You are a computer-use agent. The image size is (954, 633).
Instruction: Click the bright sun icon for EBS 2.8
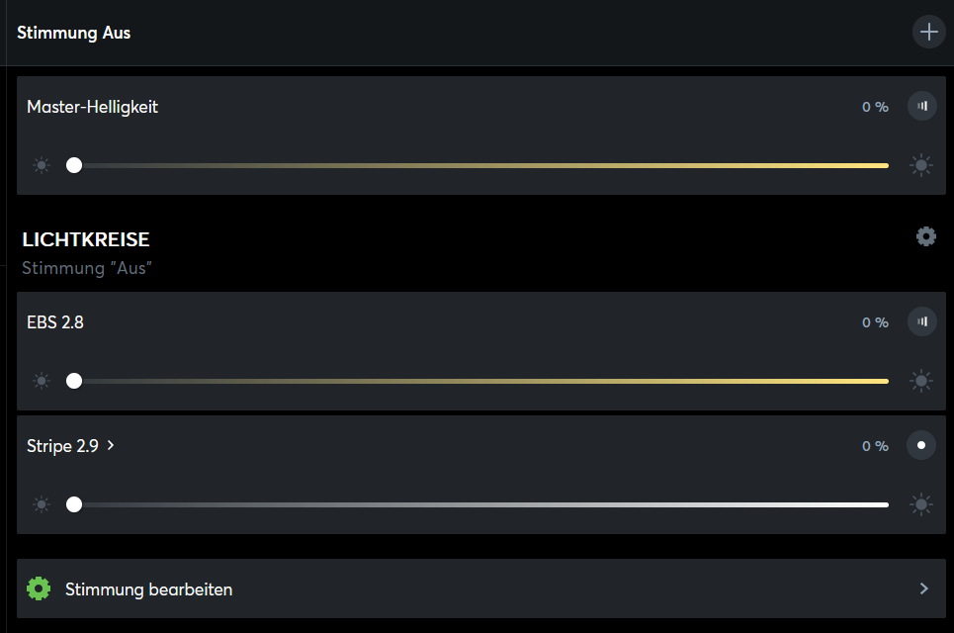[921, 381]
